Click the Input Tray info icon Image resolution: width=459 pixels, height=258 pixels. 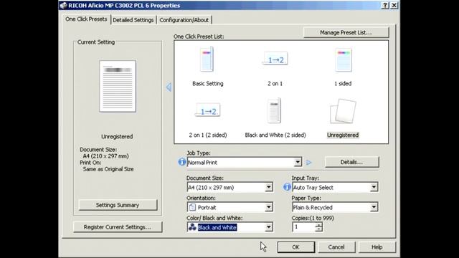click(287, 187)
